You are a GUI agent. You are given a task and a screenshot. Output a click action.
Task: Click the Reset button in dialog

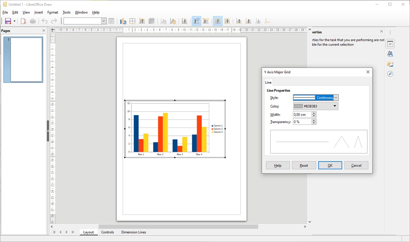click(304, 165)
